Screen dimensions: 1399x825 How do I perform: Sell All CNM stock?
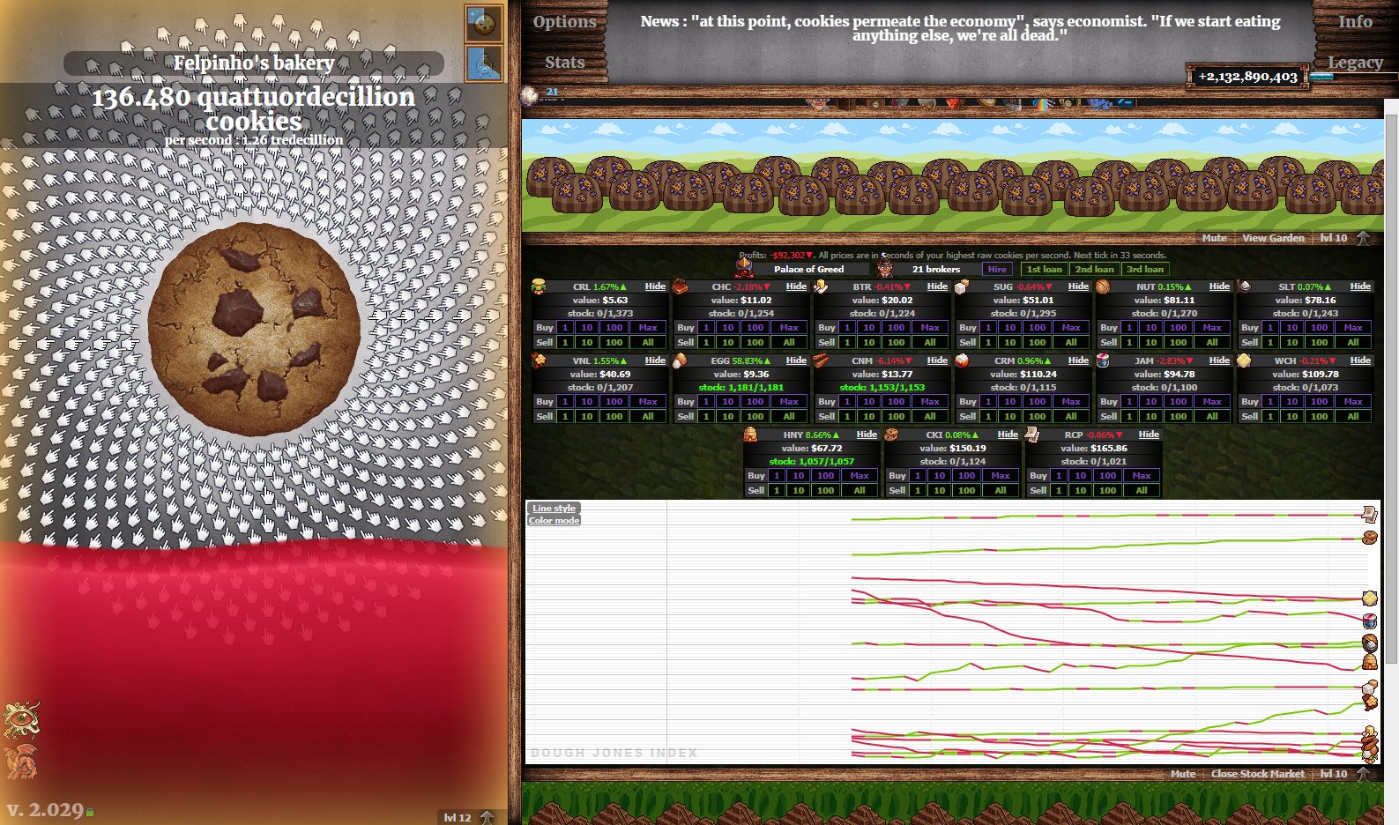pyautogui.click(x=930, y=416)
